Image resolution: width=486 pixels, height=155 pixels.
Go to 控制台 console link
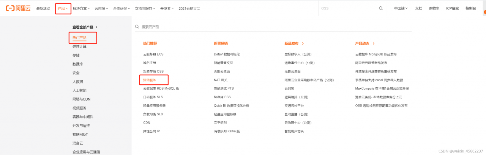click(471, 8)
